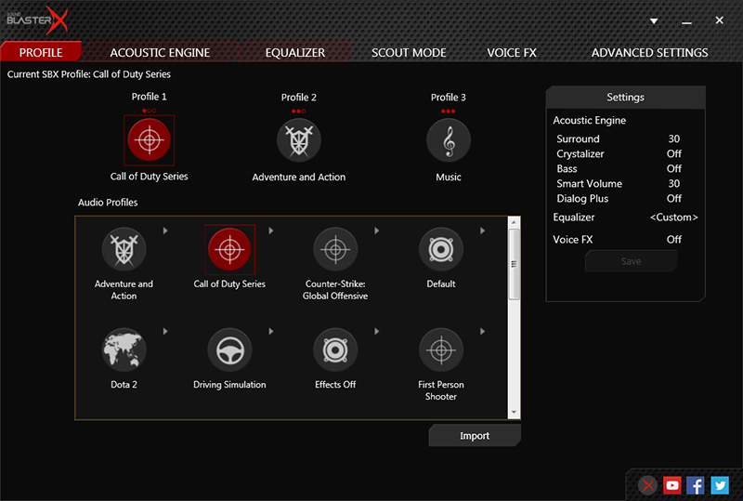Expand arrow next to Adventure and Action profile

(x=164, y=231)
